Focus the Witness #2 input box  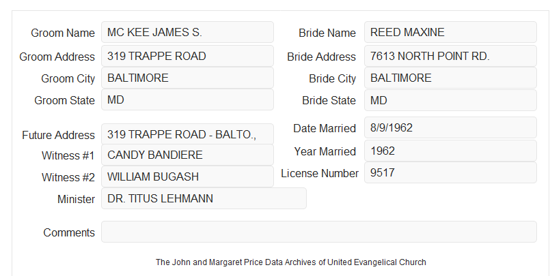pos(187,177)
